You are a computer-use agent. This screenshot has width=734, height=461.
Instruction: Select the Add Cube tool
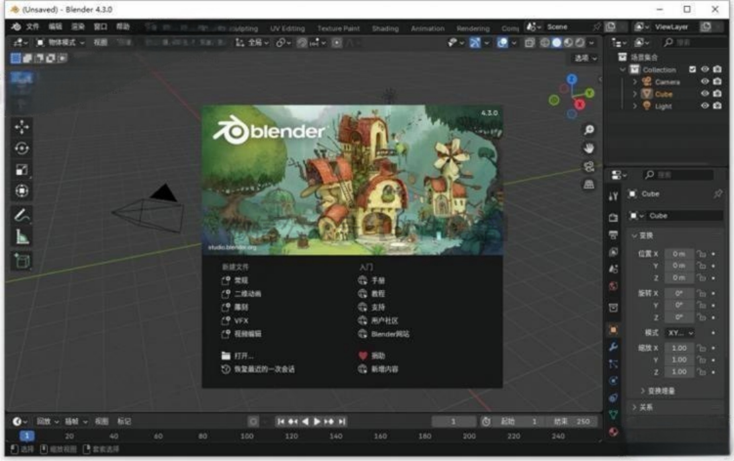[22, 260]
